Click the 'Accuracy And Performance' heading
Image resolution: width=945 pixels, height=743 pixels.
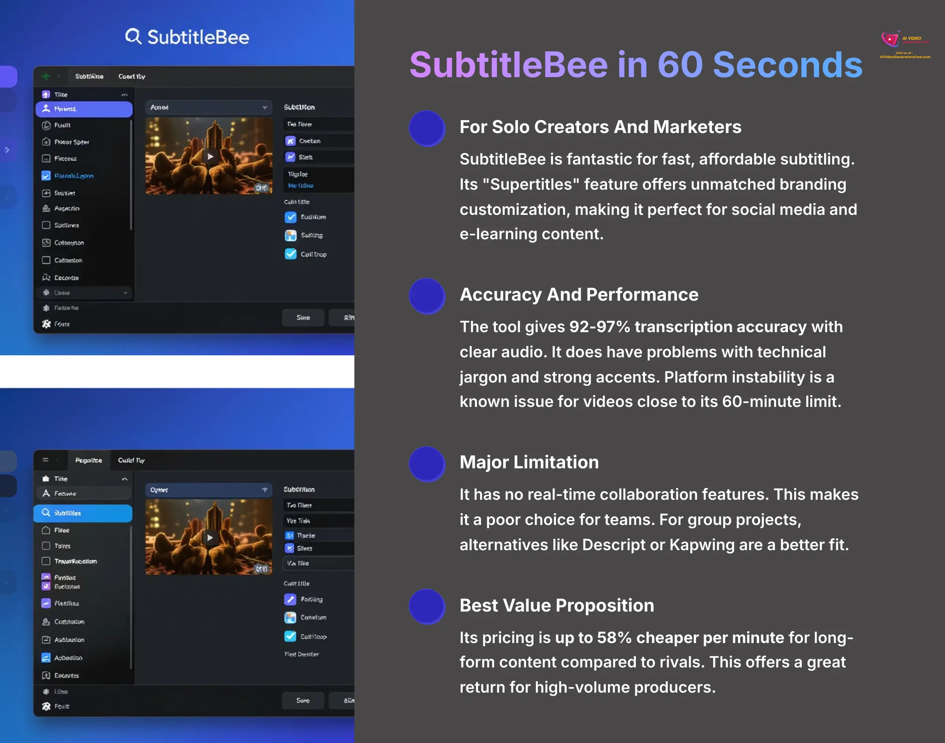coord(579,294)
